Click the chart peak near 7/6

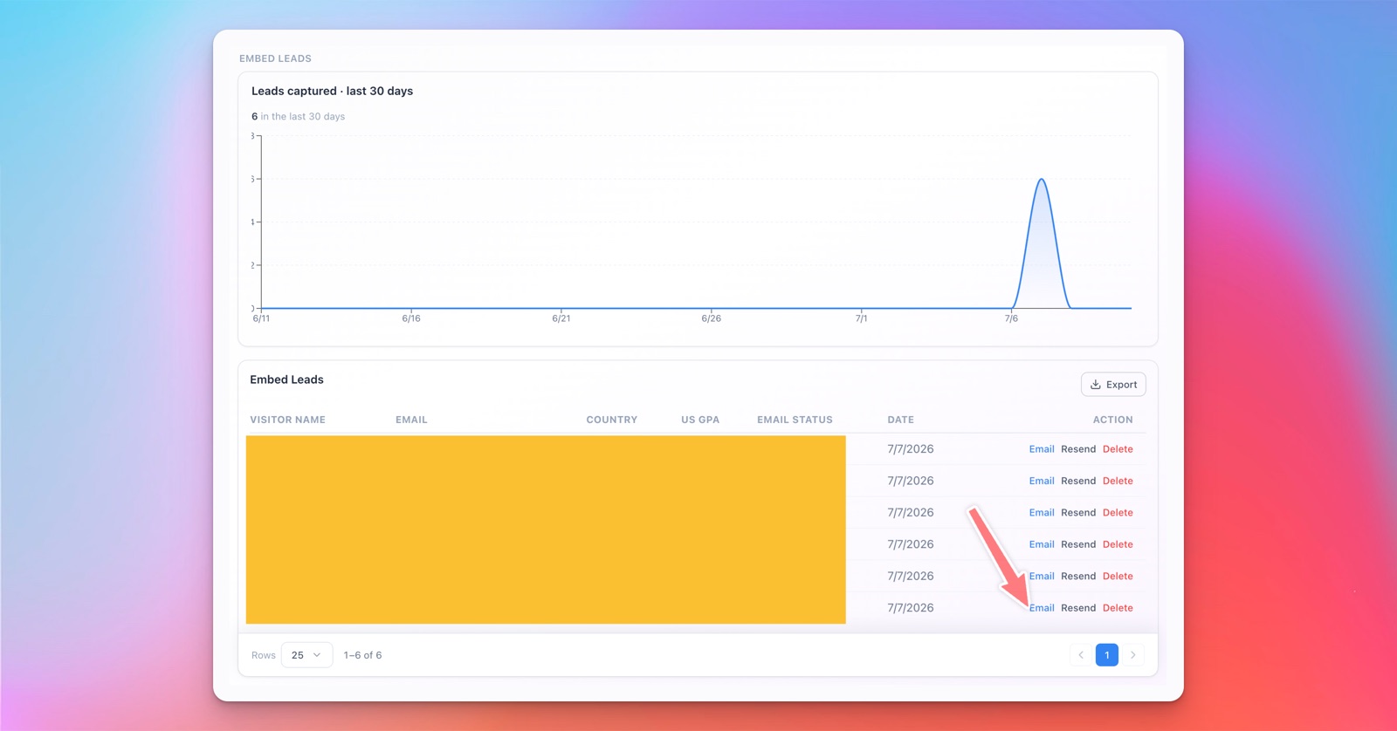point(1042,181)
